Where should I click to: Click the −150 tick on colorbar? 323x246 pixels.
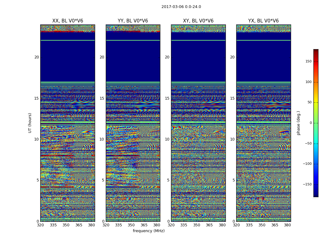coord(307,184)
